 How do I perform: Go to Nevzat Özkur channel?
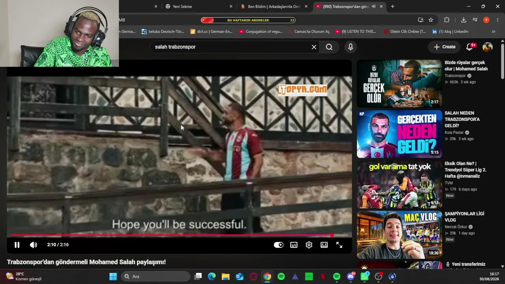[x=456, y=227]
